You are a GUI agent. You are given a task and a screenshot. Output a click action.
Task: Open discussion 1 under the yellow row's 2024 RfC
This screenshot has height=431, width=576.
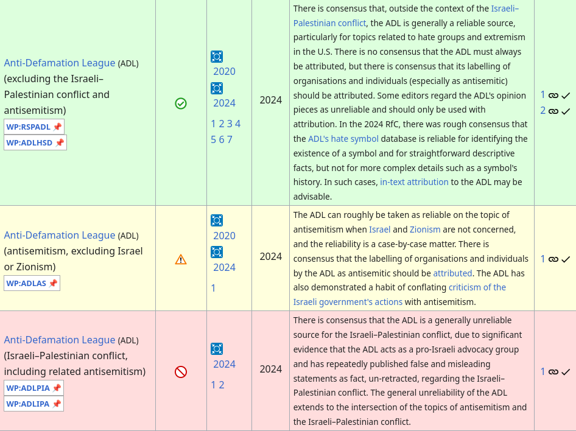214,288
